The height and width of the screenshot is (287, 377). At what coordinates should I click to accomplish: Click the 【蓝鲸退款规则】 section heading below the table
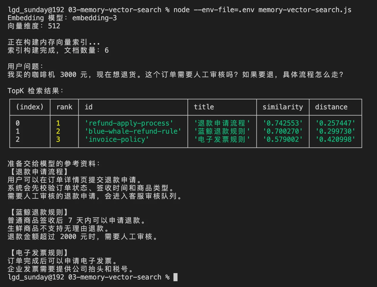40,212
